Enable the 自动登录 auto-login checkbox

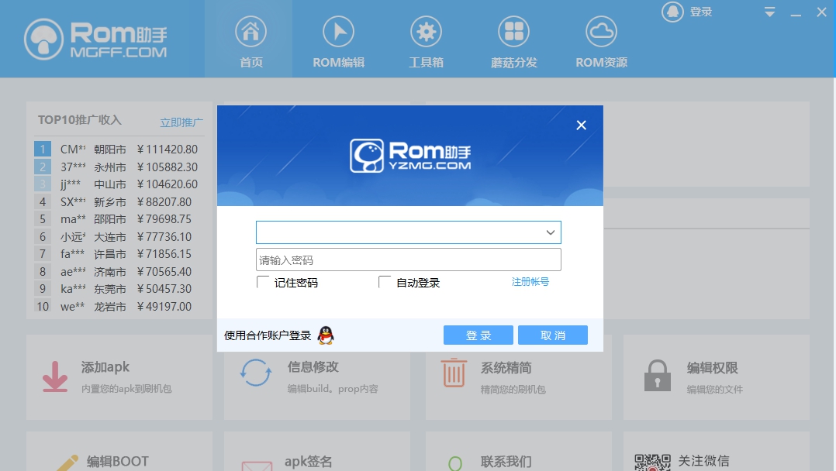384,282
